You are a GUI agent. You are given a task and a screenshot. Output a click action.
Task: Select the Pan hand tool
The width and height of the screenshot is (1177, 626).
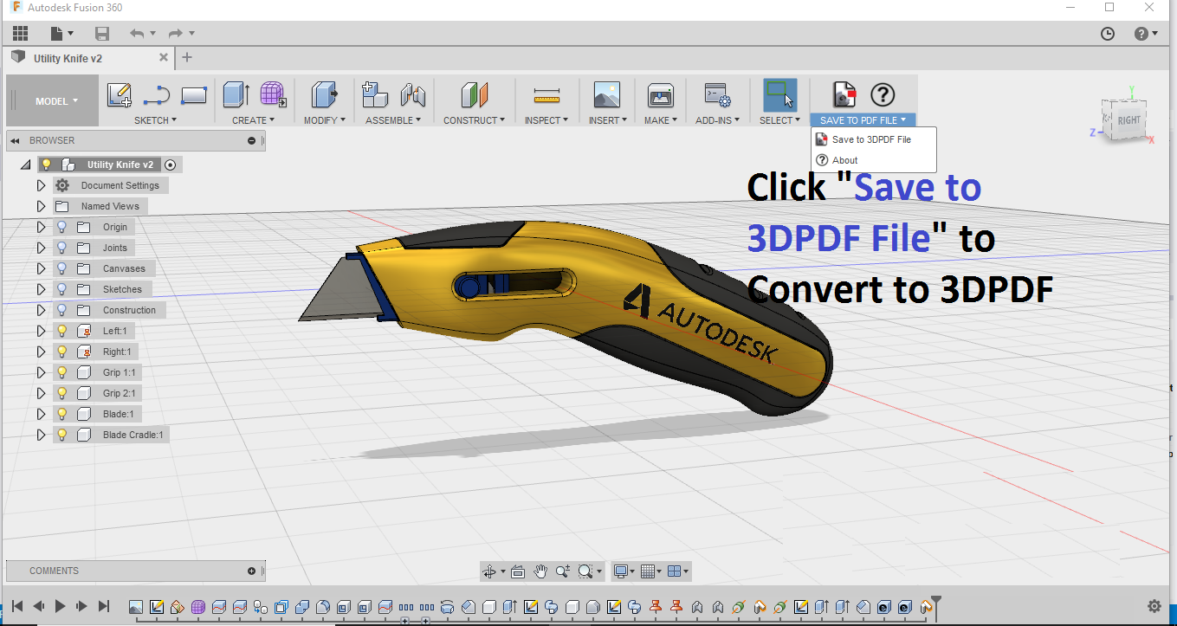coord(540,571)
